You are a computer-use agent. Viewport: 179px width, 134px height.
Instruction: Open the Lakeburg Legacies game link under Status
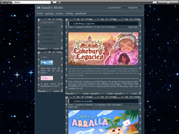[76, 29]
